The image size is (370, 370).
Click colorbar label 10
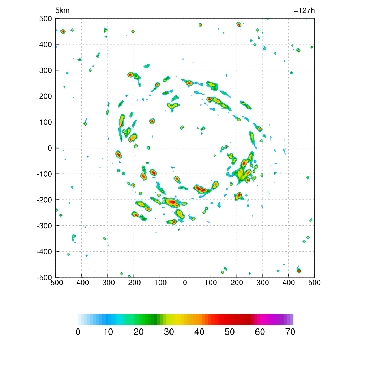tap(108, 332)
